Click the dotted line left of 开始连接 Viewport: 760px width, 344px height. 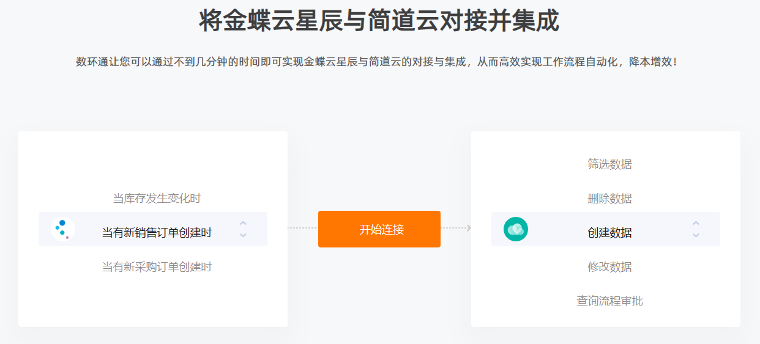(x=303, y=228)
